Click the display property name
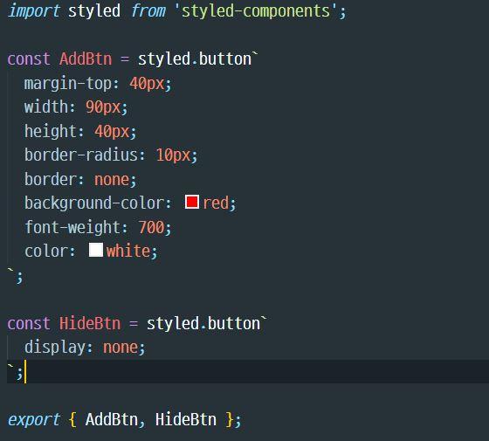This screenshot has height=441, width=489. pyautogui.click(x=55, y=348)
